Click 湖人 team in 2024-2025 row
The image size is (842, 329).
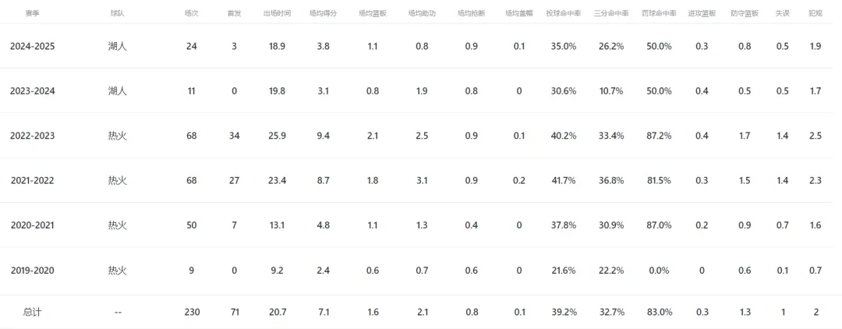pyautogui.click(x=117, y=46)
